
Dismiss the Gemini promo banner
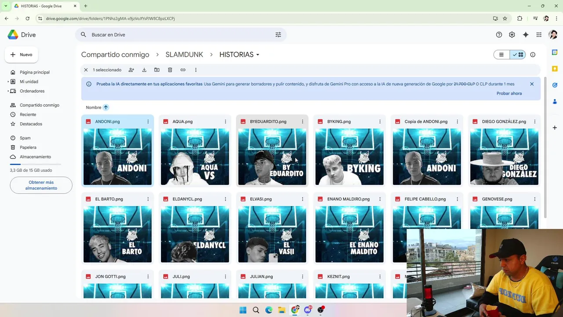[532, 84]
